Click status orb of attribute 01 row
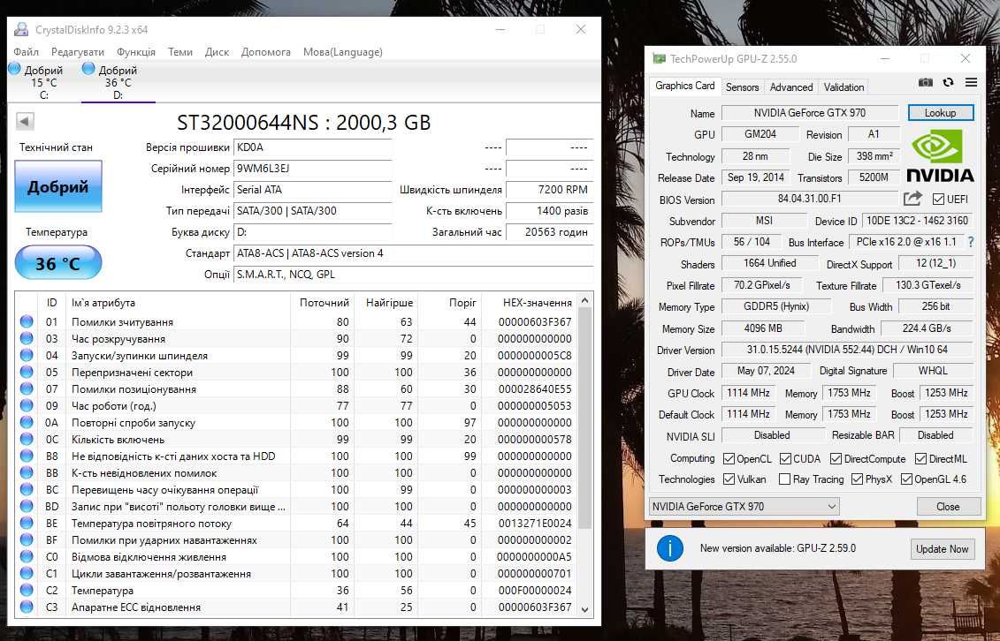 [27, 321]
